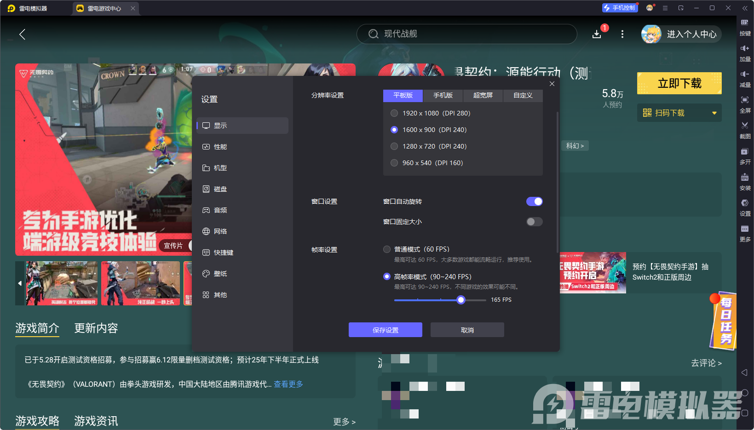The height and width of the screenshot is (430, 754).
Task: Click 查看更多 to read full game description
Action: tap(288, 384)
